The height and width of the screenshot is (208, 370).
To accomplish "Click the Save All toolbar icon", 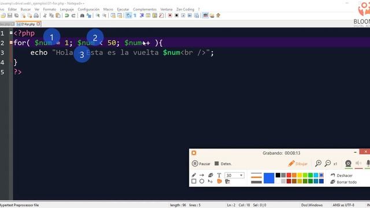I will point(16,16).
